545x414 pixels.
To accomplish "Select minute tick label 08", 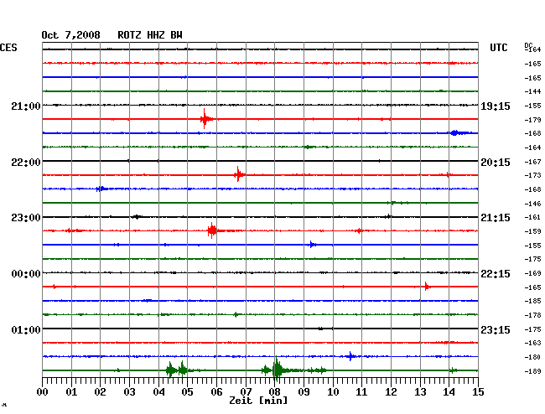I will pyautogui.click(x=274, y=391).
